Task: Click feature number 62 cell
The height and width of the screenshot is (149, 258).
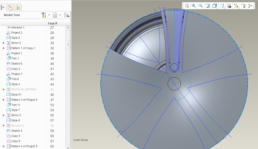Action: tap(52, 146)
